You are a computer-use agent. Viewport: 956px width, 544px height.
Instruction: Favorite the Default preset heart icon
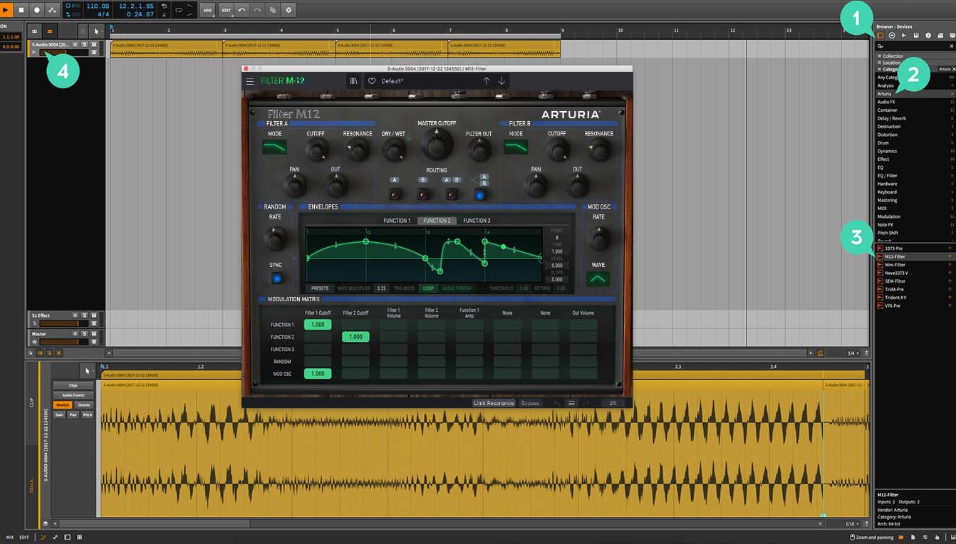[x=371, y=81]
